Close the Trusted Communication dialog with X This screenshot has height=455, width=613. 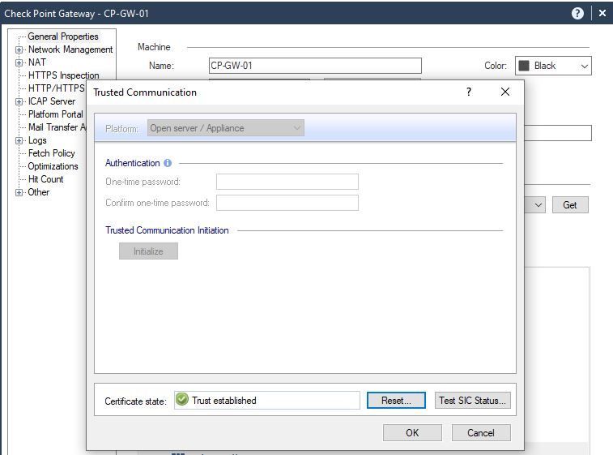tap(505, 92)
